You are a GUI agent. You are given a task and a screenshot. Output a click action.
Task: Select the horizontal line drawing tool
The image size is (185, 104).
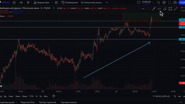(x=143, y=9)
